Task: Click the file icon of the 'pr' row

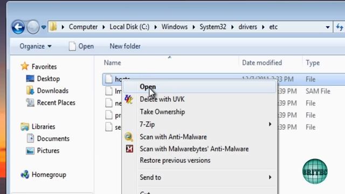Action: [x=108, y=115]
